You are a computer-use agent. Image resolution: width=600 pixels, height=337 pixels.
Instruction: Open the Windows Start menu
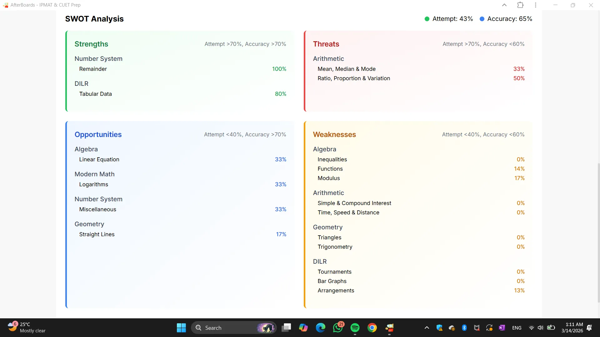coord(181,328)
